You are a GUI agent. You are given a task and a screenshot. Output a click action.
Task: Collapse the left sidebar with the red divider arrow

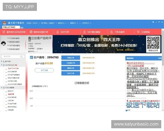[27, 83]
